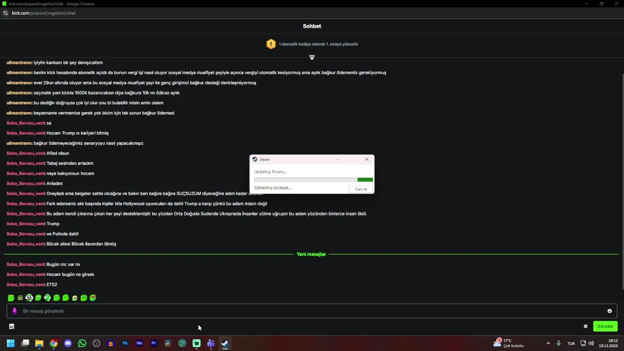This screenshot has width=624, height=351.
Task: Click the 'Sohbet' chat header title
Action: pos(312,26)
